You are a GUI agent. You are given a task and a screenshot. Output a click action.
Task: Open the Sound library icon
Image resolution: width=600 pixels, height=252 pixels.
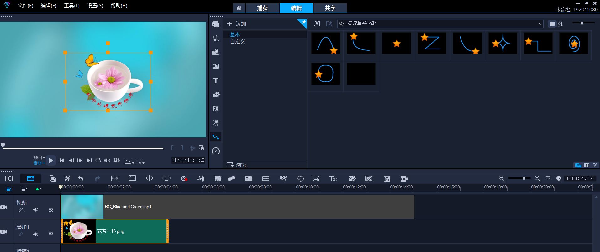click(x=215, y=38)
